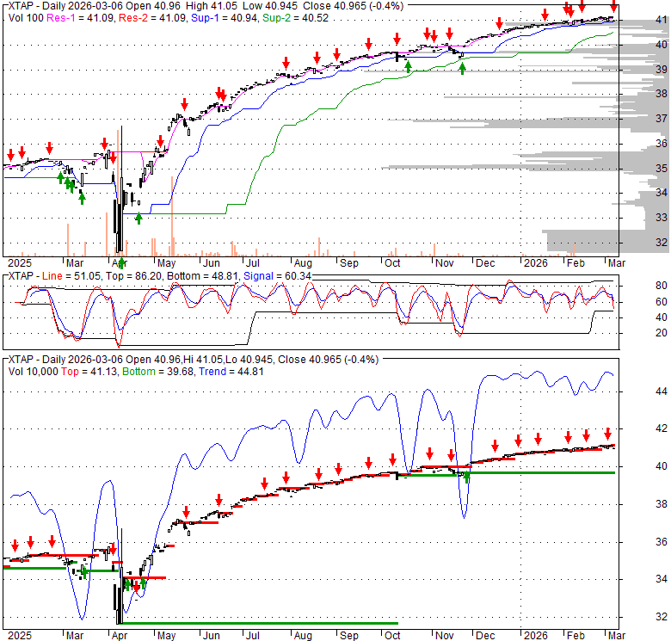This screenshot has width=671, height=641.
Task: Click the green arrow near November in bottom chart
Action: [x=467, y=477]
